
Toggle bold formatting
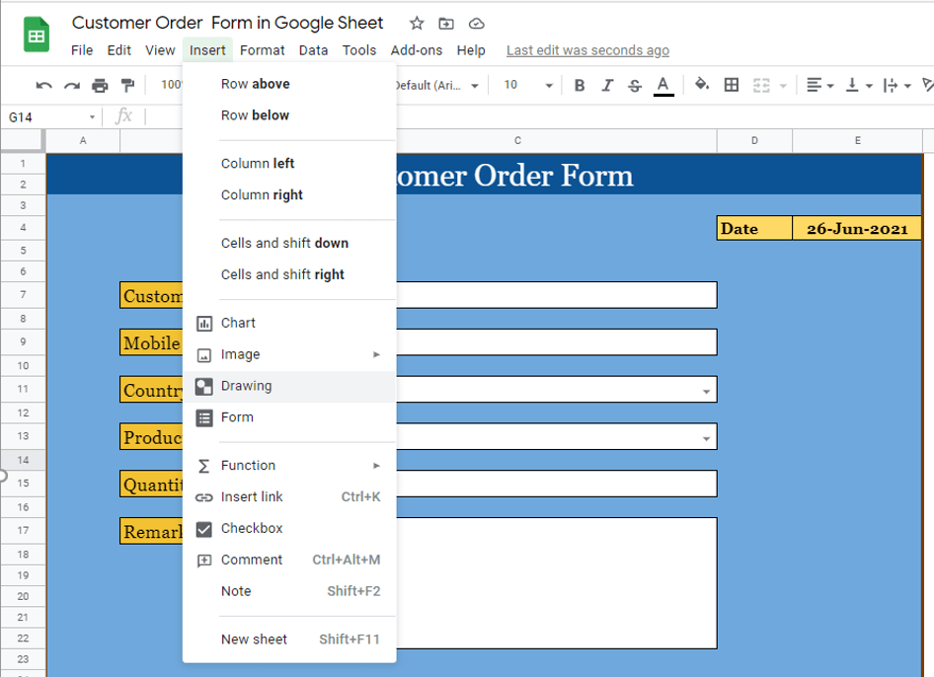point(579,86)
